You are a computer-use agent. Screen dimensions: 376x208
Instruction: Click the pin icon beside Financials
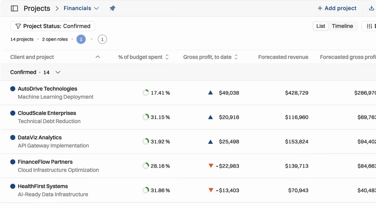pos(112,8)
